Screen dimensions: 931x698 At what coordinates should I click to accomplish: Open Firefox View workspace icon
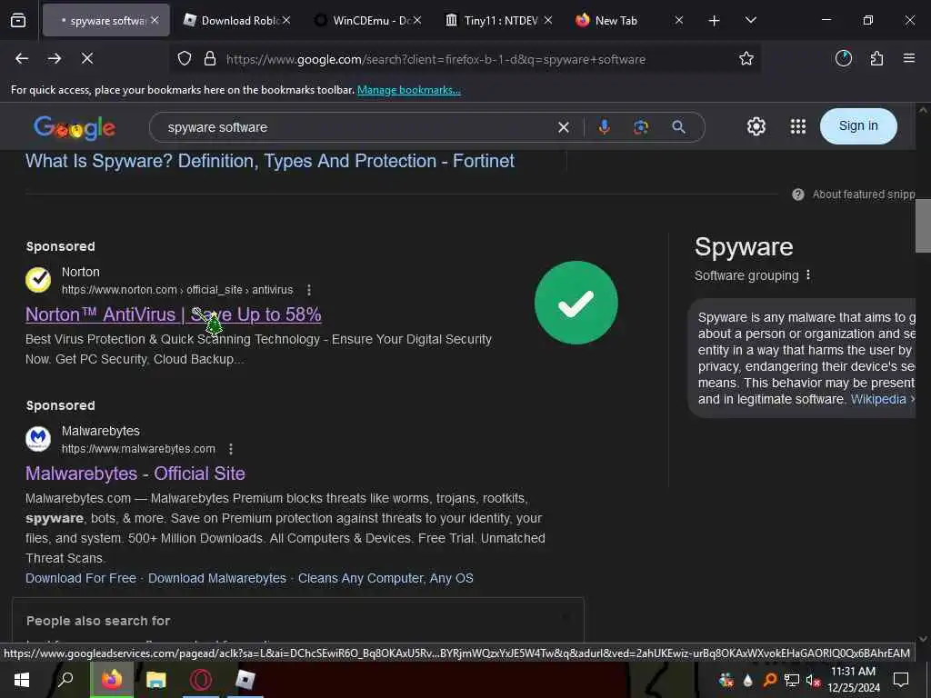pyautogui.click(x=18, y=20)
